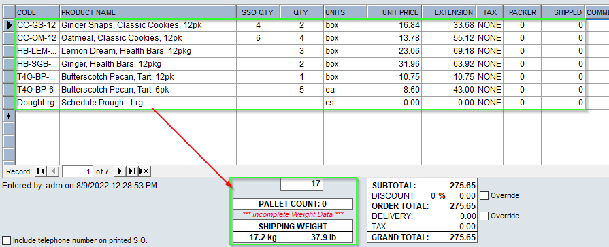Select the SSO QTY column header
Screen dimensions: 609x247
coord(259,12)
